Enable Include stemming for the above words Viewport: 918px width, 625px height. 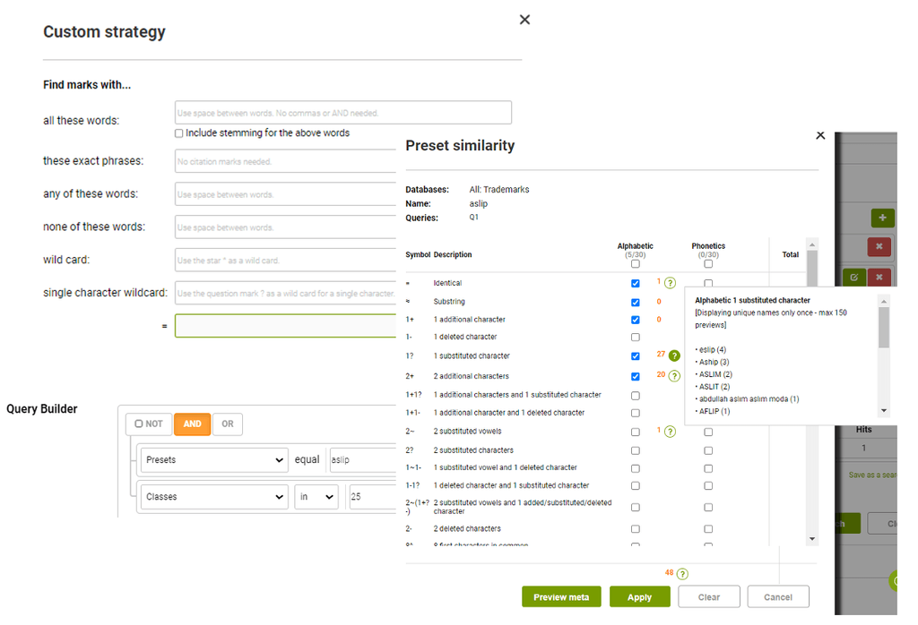[x=177, y=133]
